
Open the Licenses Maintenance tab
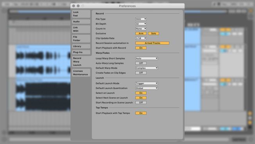click(x=81, y=73)
